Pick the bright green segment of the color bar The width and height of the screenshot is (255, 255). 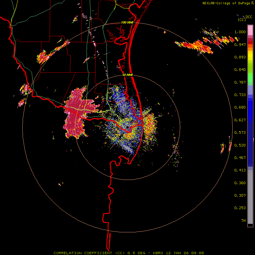pyautogui.click(x=250, y=77)
